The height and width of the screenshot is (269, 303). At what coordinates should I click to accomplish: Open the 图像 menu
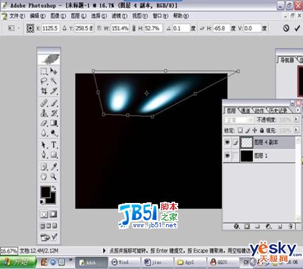click(x=58, y=16)
